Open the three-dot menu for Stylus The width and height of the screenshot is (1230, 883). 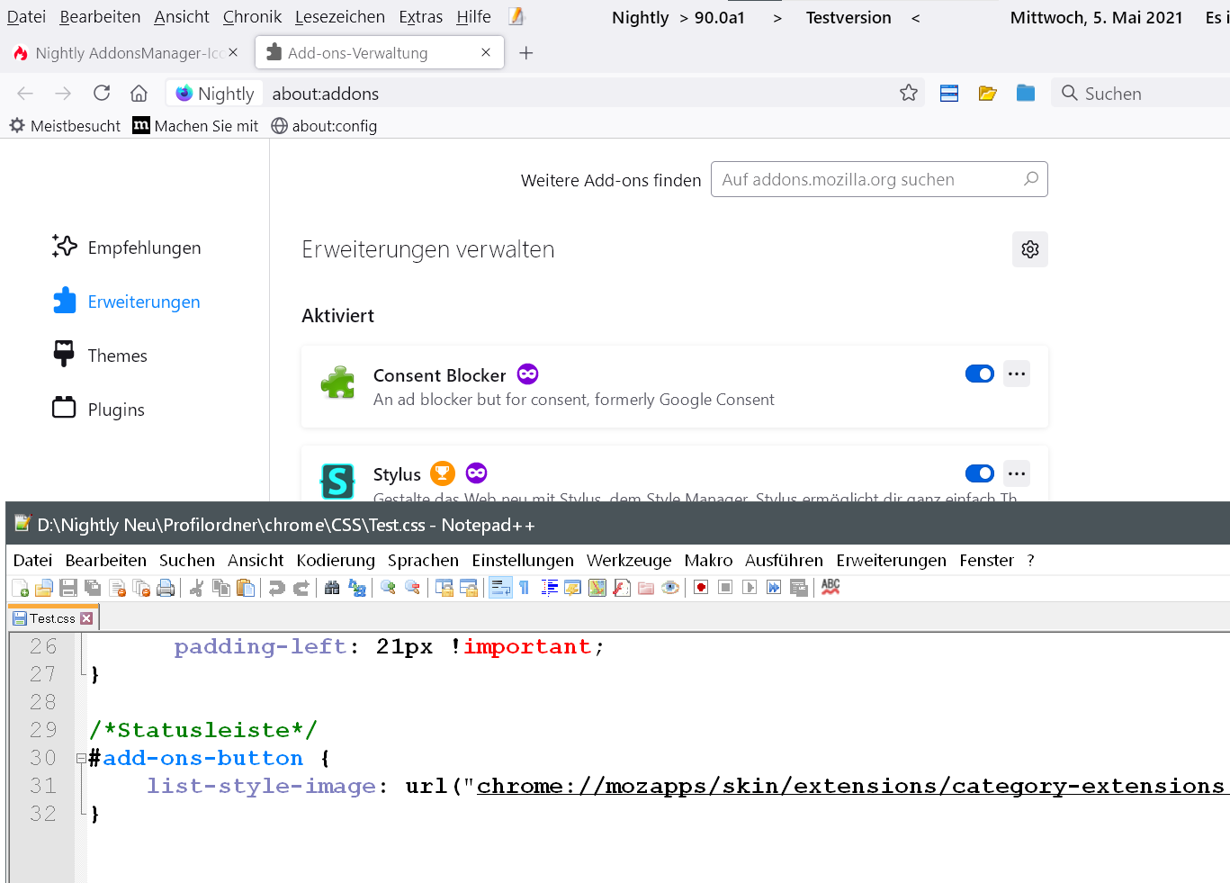[x=1017, y=473]
